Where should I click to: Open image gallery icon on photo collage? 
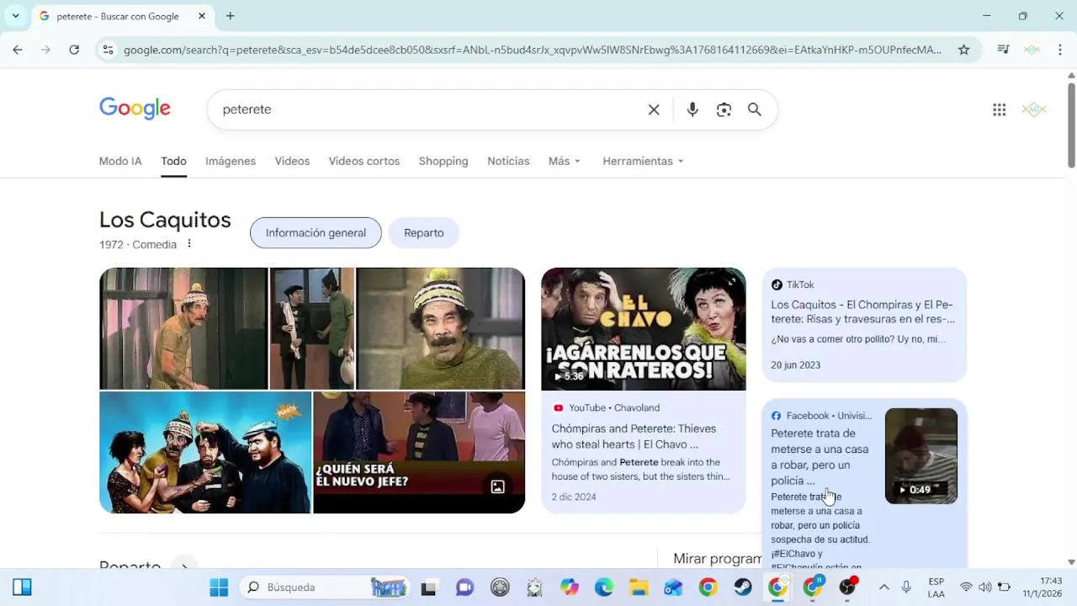coord(498,486)
